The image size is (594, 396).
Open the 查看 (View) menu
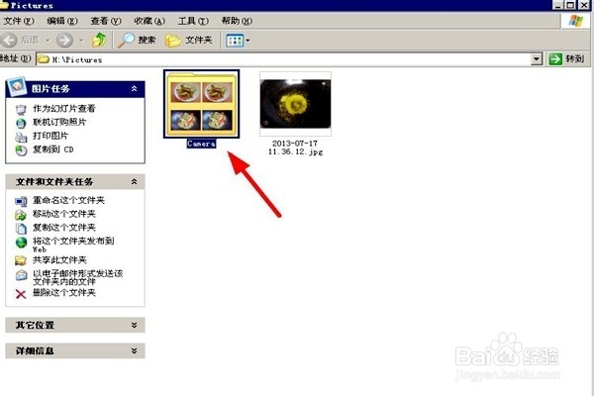106,21
